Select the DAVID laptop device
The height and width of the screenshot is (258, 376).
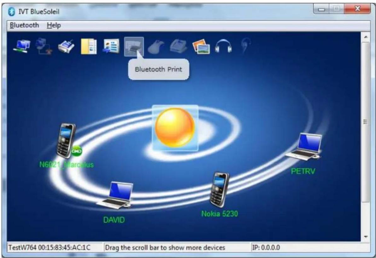(x=115, y=195)
